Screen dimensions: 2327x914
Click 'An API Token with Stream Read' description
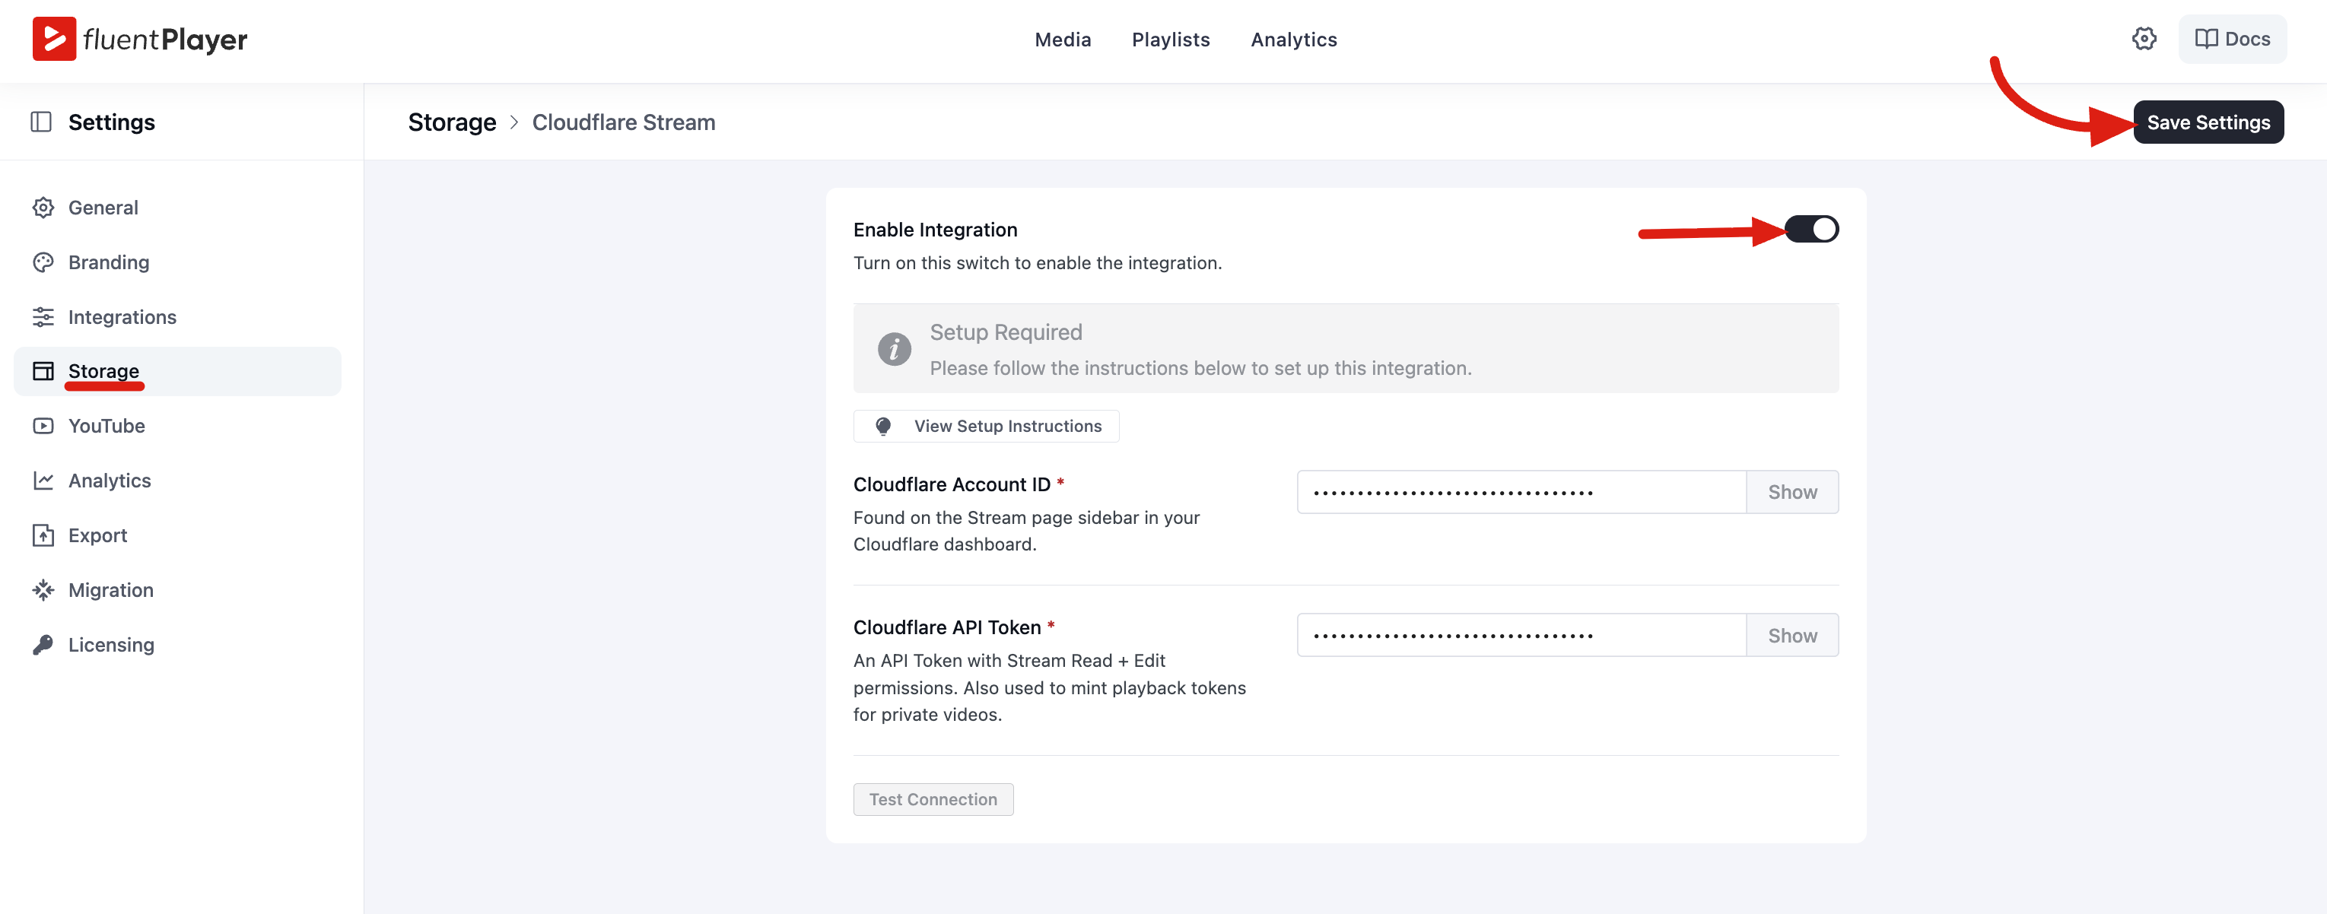pyautogui.click(x=1049, y=688)
